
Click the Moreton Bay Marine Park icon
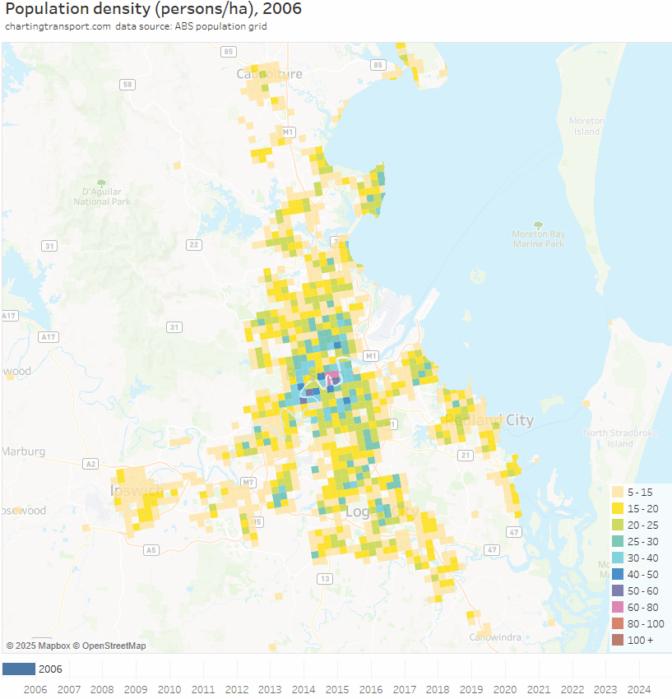tap(538, 225)
